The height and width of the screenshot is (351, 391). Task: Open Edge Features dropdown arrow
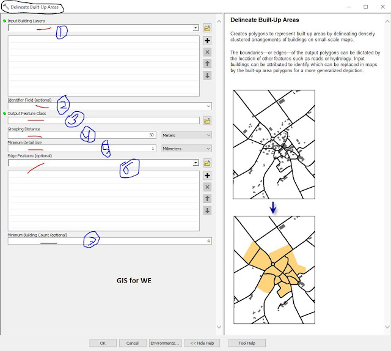pos(195,163)
